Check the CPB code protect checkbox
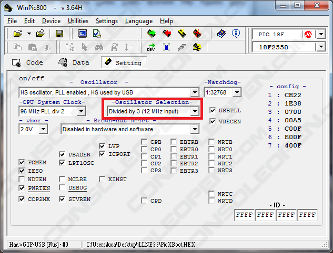The height and width of the screenshot is (253, 333). pos(144,142)
